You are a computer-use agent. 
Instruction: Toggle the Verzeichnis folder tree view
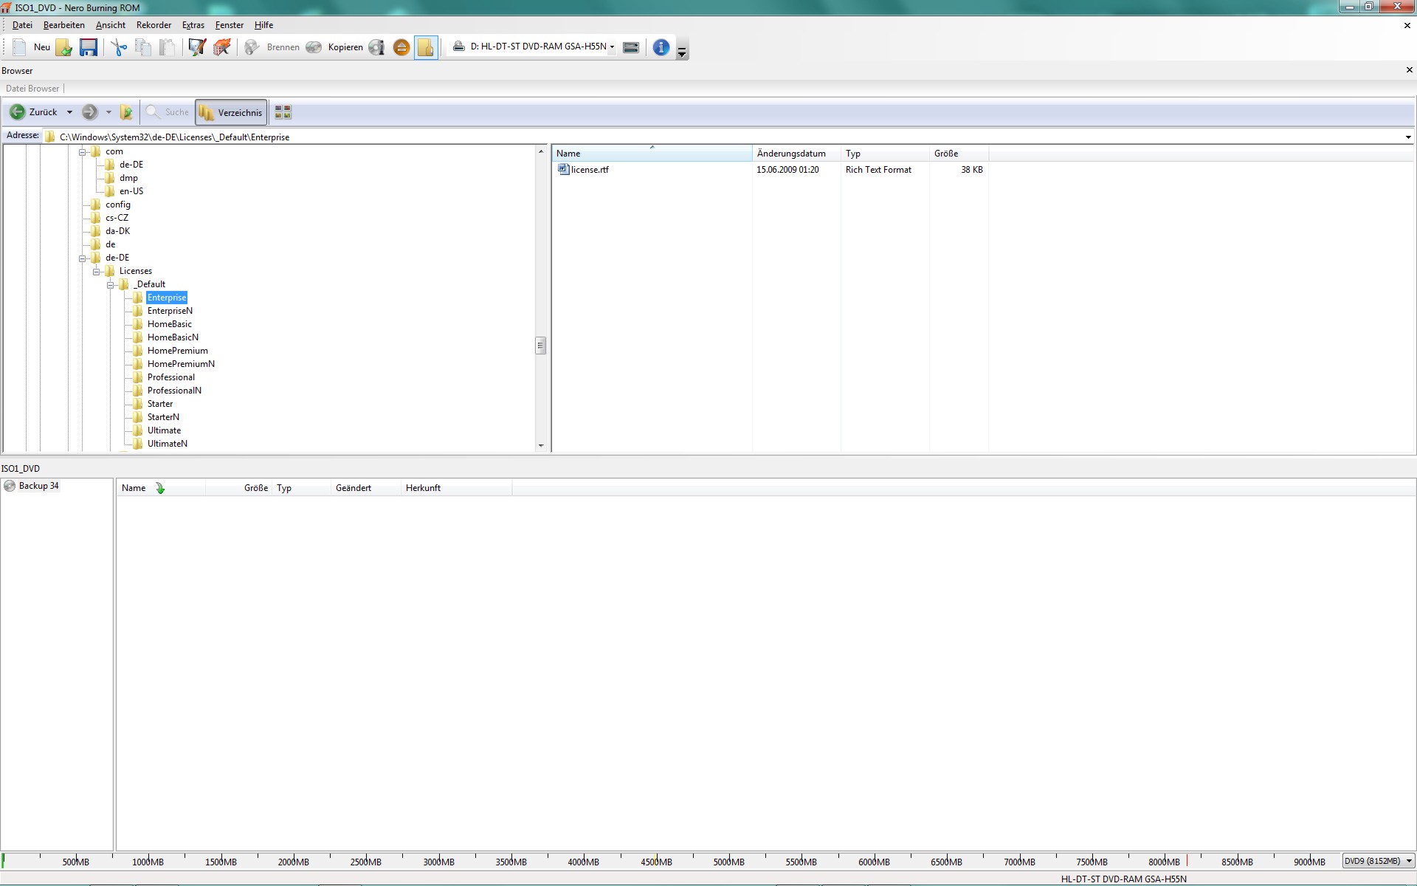[231, 112]
